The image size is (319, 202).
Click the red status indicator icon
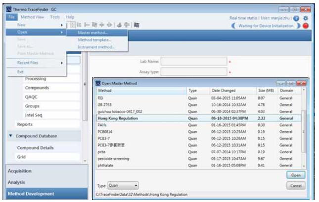306,26
